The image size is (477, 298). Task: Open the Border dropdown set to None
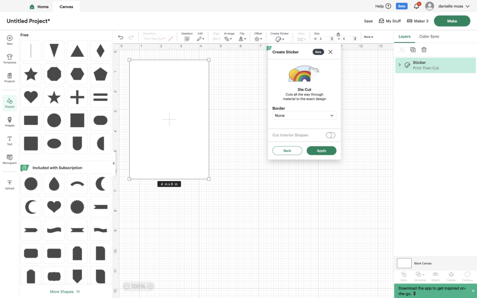tap(304, 115)
